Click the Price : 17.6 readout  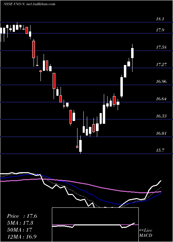coord(22,216)
